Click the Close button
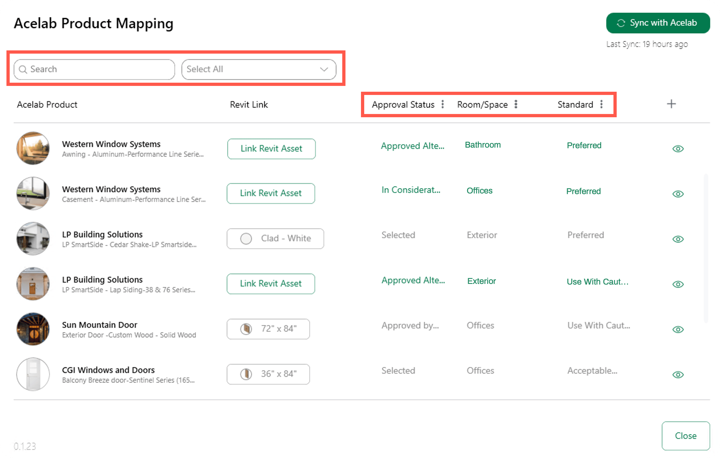 pos(686,436)
